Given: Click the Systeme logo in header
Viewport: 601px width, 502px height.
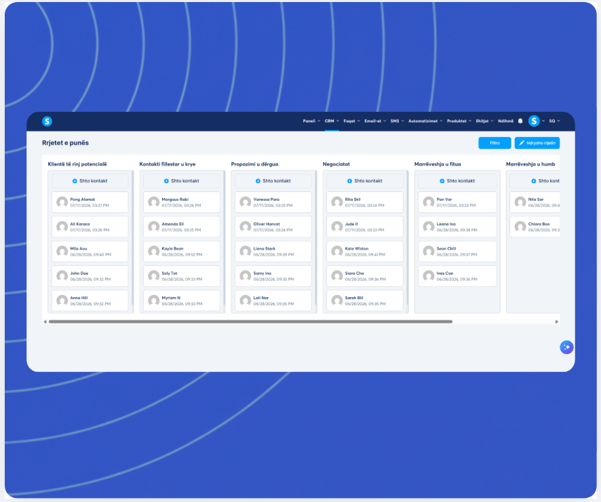Looking at the screenshot, I should pos(47,121).
